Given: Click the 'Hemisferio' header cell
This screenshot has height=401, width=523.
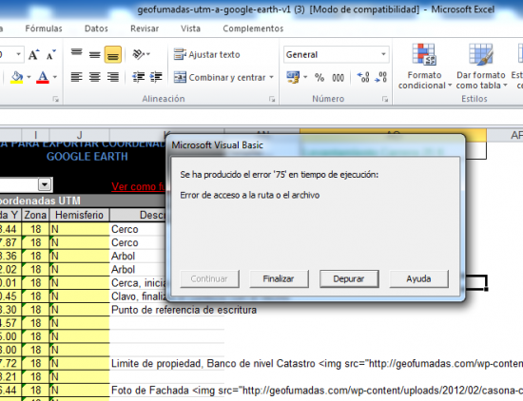Looking at the screenshot, I should click(79, 215).
